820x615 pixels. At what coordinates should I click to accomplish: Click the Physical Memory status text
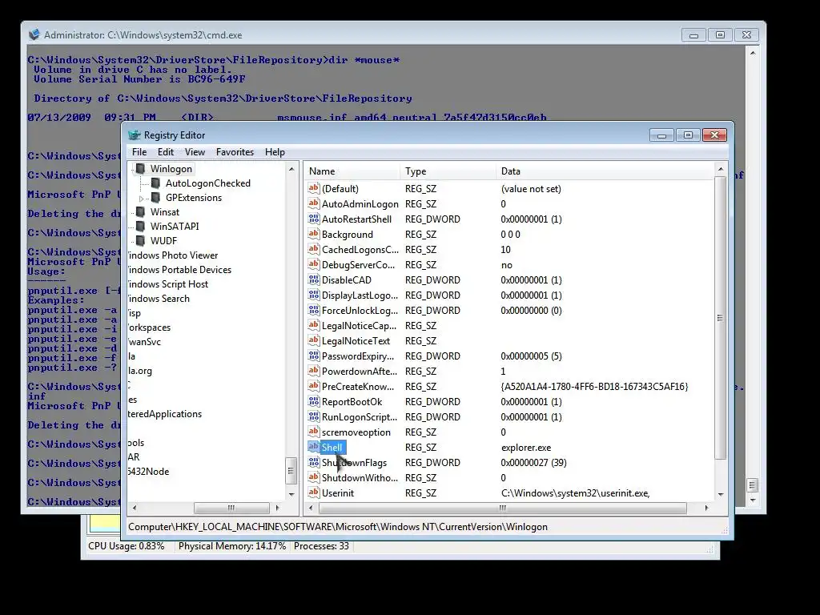[232, 546]
